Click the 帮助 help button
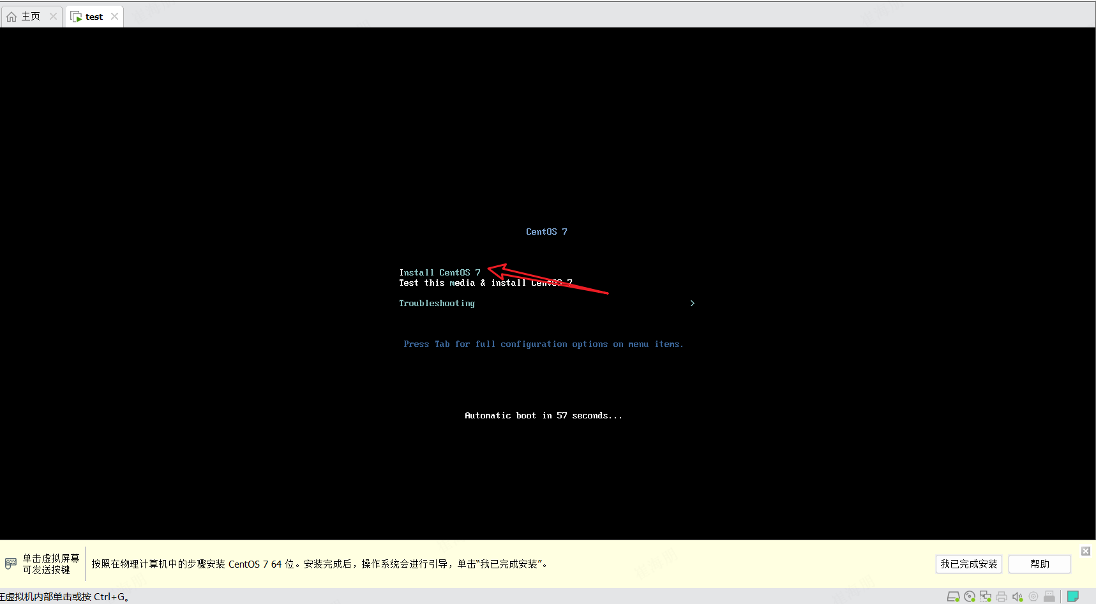Screen dimensions: 1096x604 click(1040, 564)
